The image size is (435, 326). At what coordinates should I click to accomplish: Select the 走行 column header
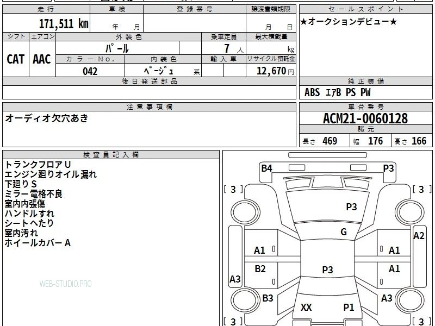(x=46, y=9)
